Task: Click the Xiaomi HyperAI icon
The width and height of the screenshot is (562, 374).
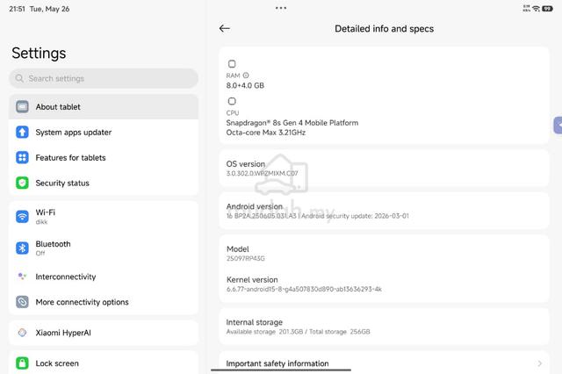Action: 22,333
